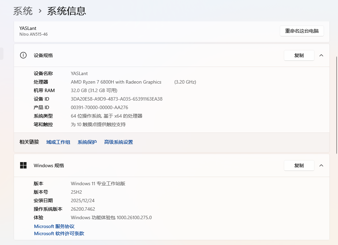Go back to 系统 in breadcrumb
This screenshot has height=245, width=338.
[x=23, y=11]
